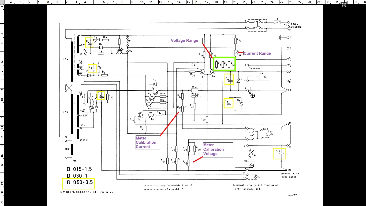Click the 'Meter Calibration Current' text box

(147, 142)
